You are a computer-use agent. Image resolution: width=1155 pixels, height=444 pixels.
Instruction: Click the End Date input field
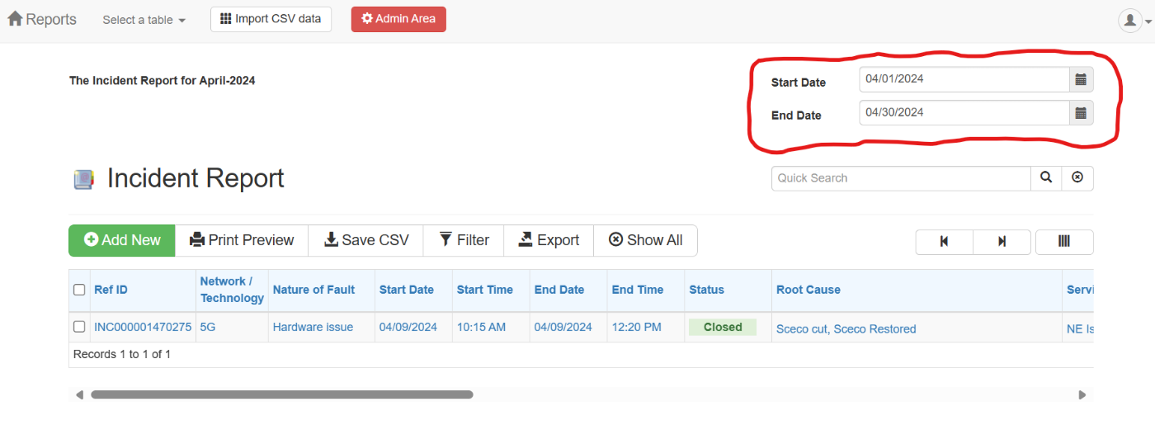click(964, 112)
